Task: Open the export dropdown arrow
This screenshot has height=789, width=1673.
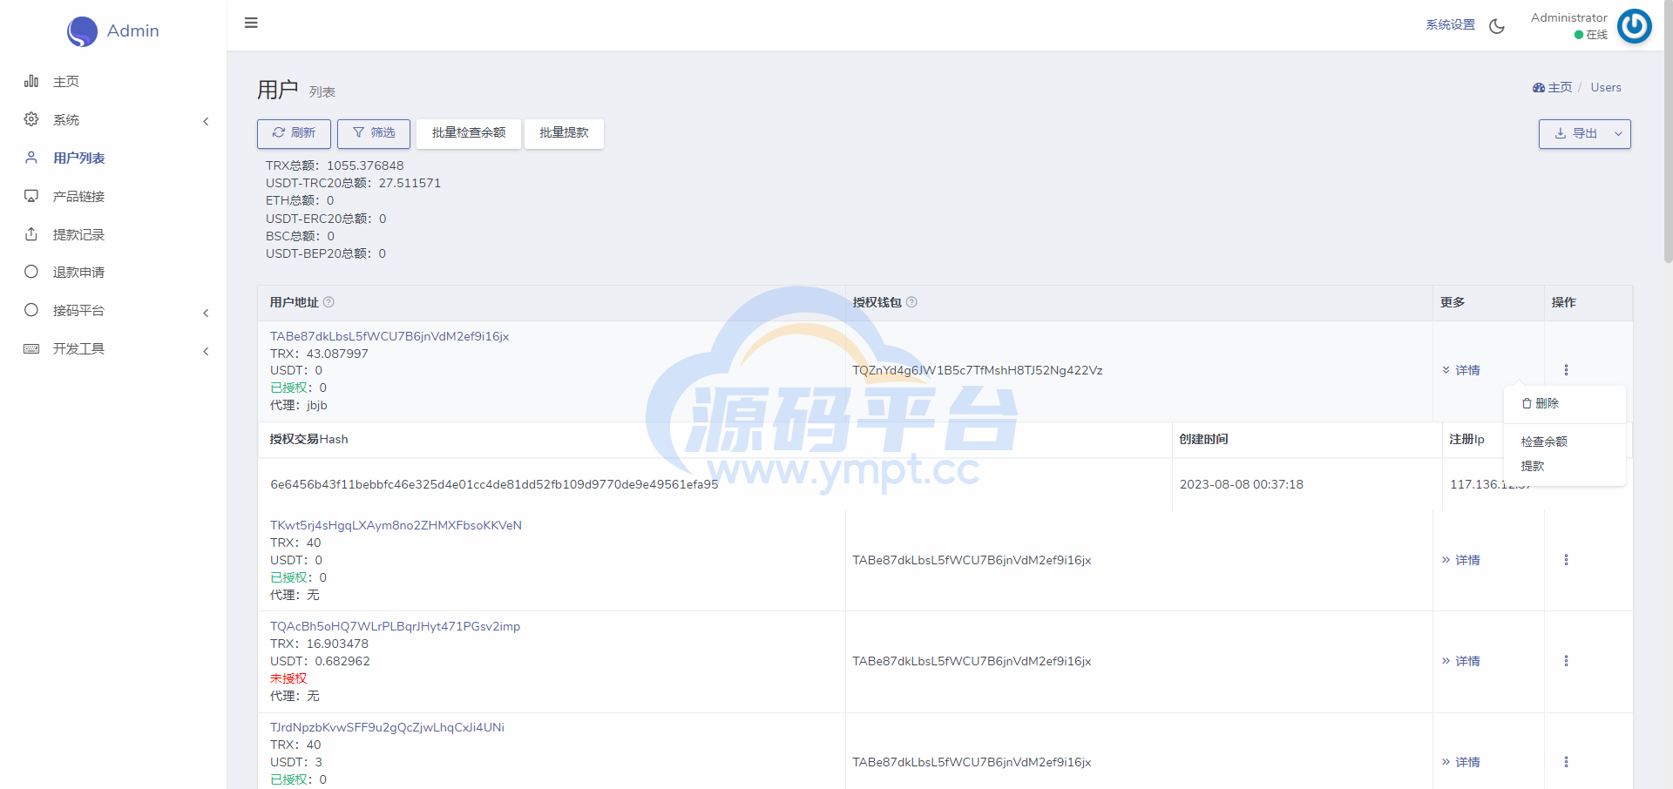Action: point(1618,134)
